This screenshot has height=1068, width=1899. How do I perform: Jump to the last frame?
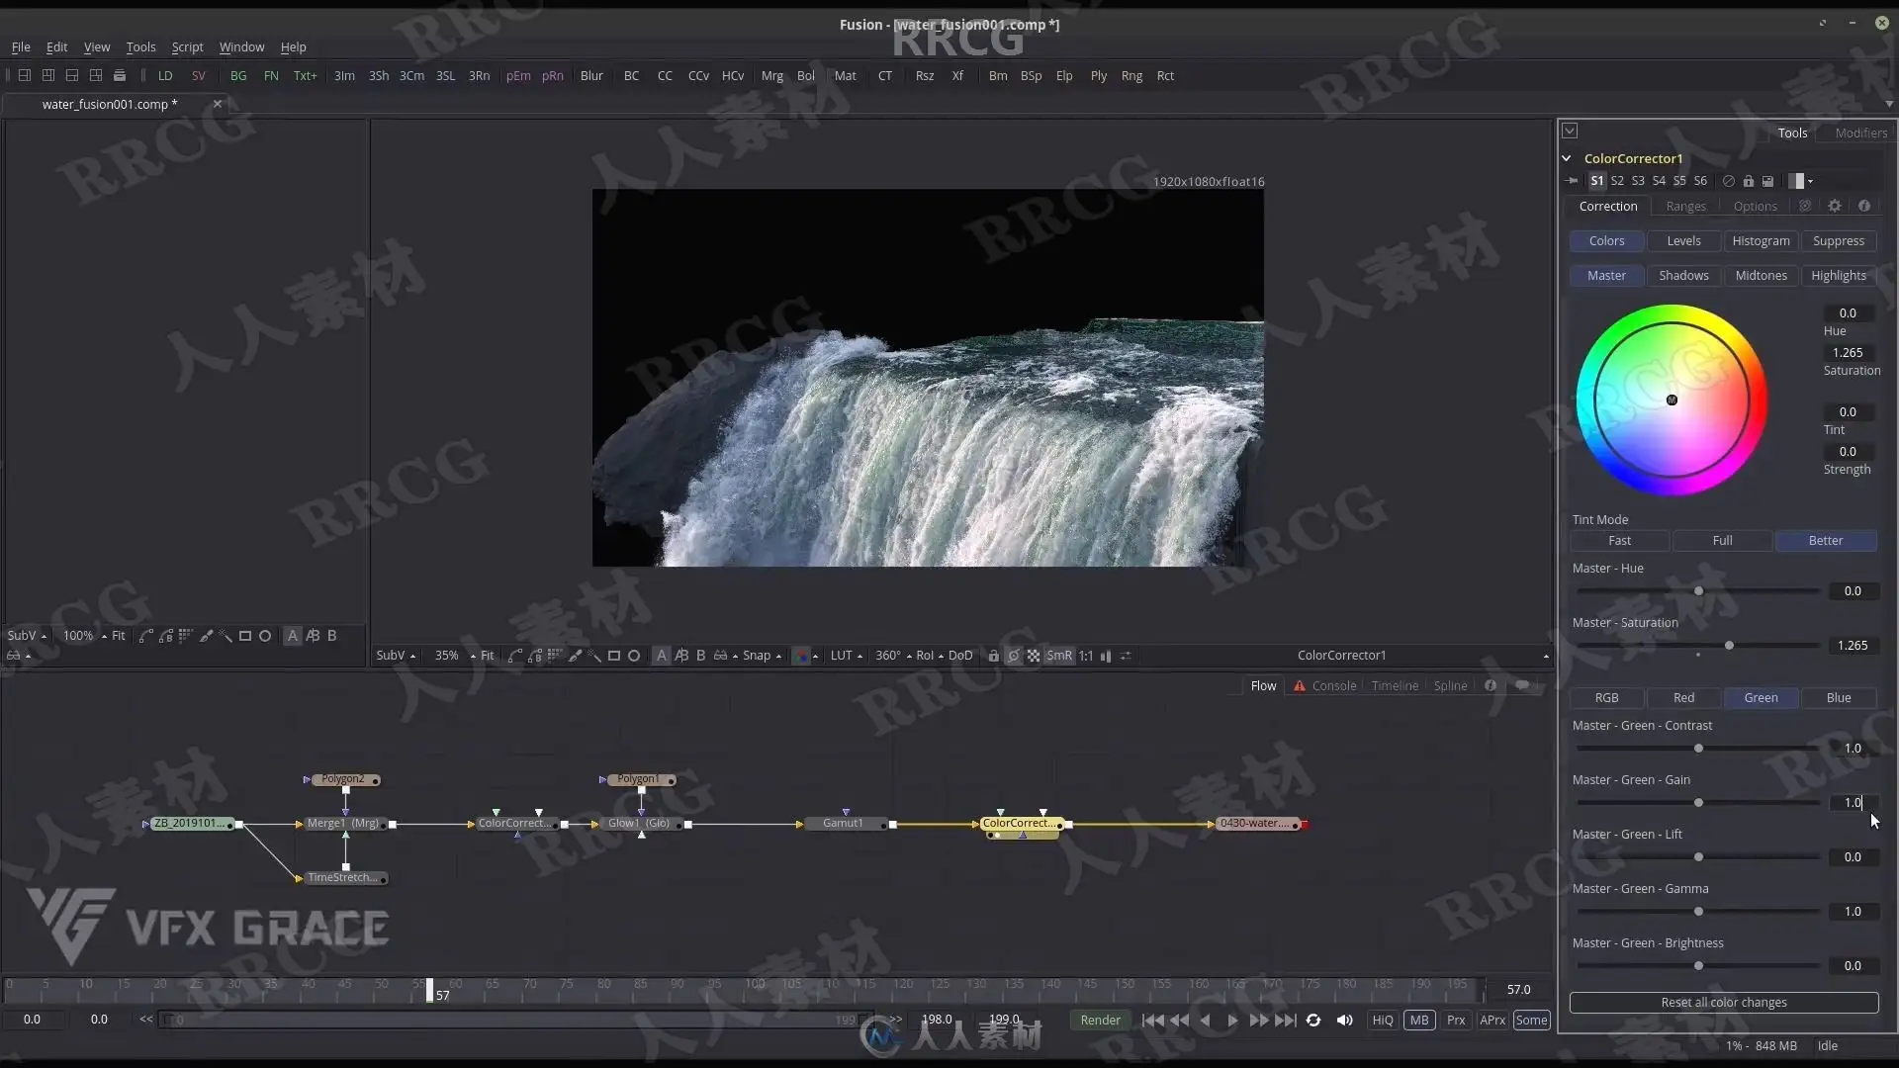pyautogui.click(x=1285, y=1021)
